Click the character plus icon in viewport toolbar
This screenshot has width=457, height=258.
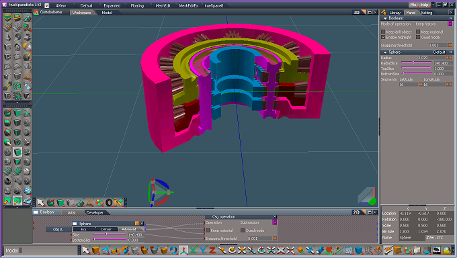(x=119, y=202)
